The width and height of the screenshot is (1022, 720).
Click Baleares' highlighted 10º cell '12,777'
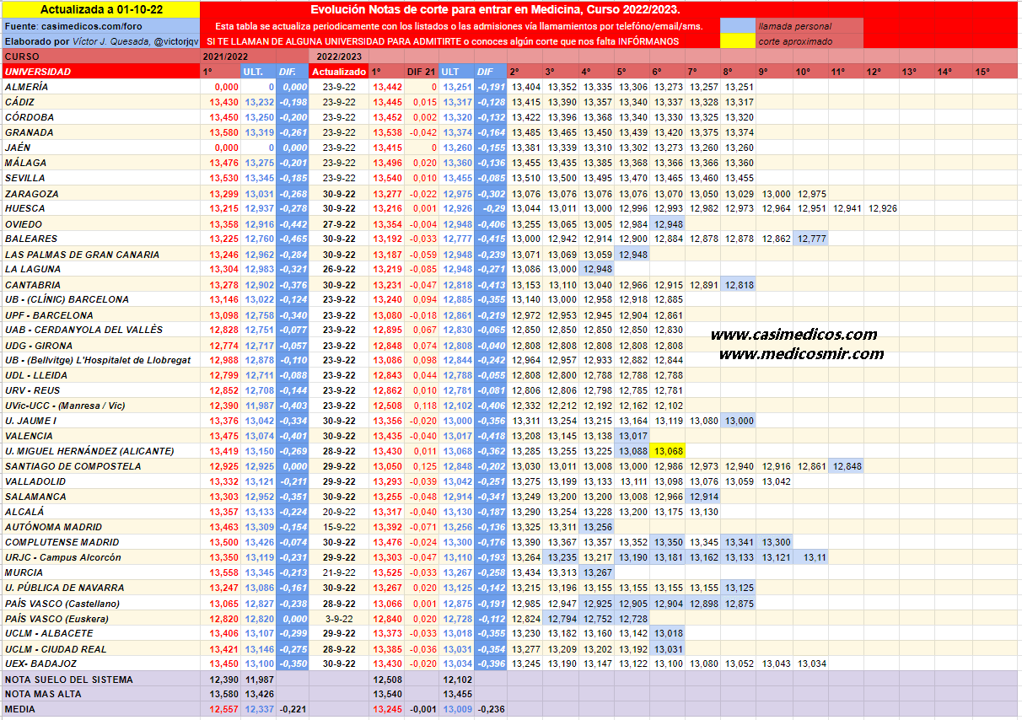pyautogui.click(x=810, y=239)
